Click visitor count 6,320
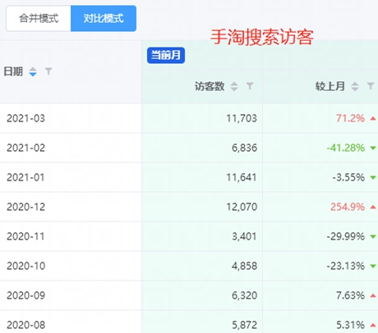 (x=244, y=295)
